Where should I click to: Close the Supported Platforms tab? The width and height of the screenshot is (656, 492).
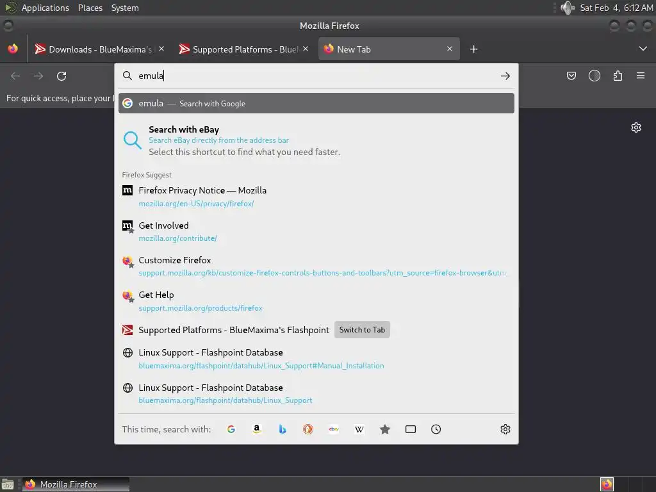(306, 49)
